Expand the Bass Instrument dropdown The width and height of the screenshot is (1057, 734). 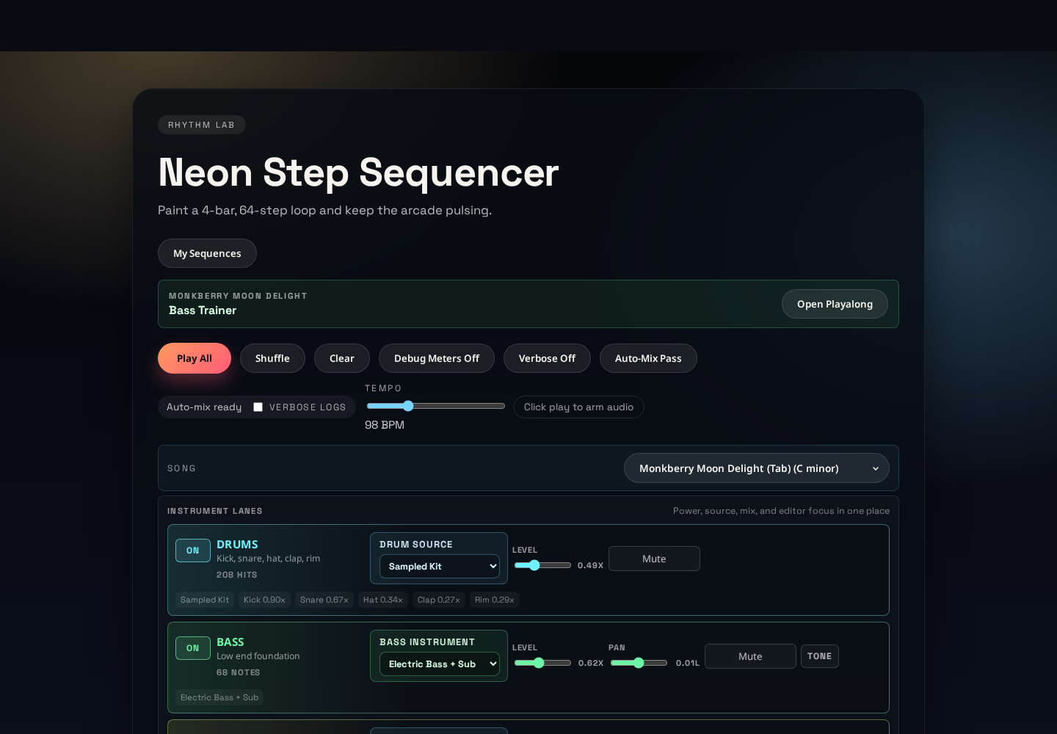pyautogui.click(x=440, y=664)
